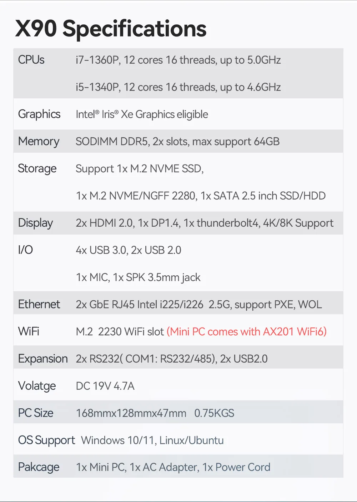Click the CPUs row label
This screenshot has width=357, height=502.
31,60
